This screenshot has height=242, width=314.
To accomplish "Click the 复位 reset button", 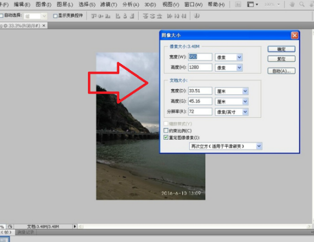I will click(282, 59).
